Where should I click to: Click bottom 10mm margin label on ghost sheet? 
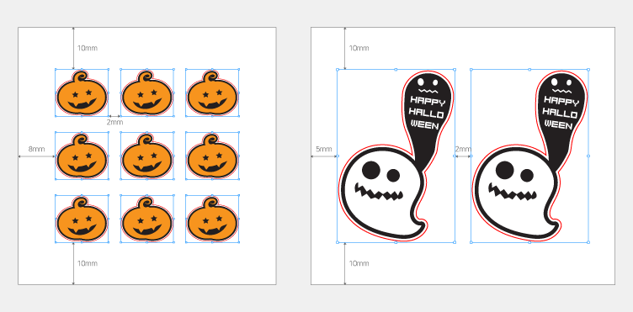(359, 263)
